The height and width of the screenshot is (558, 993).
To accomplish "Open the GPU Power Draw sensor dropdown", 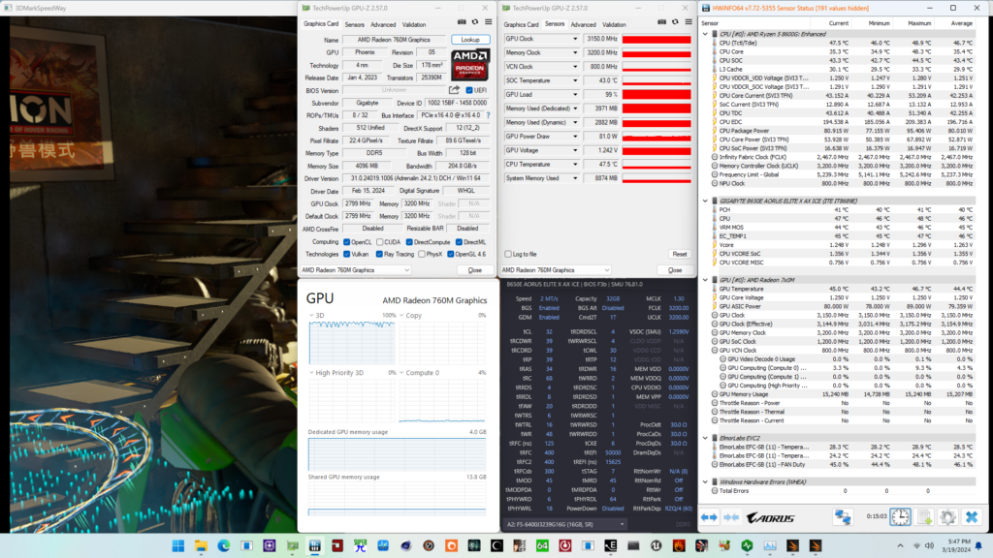I will (x=575, y=136).
